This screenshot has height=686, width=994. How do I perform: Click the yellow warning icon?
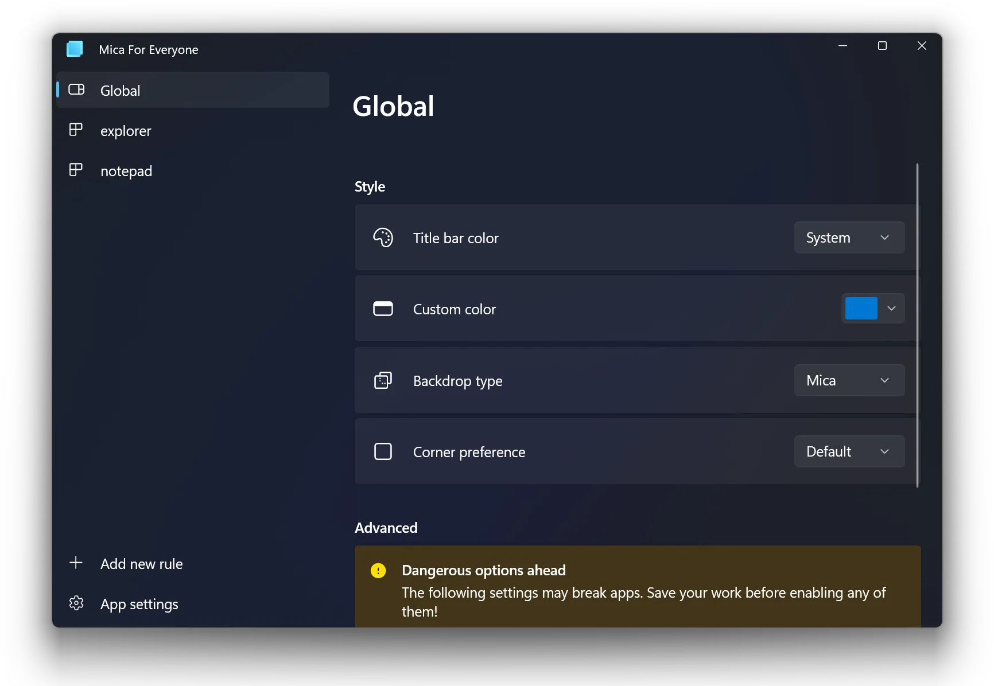tap(378, 570)
